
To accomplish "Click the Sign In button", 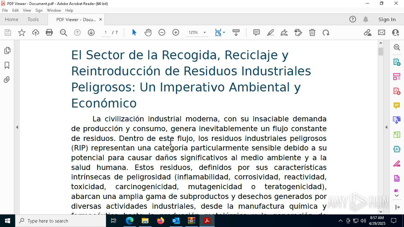I will 387,20.
